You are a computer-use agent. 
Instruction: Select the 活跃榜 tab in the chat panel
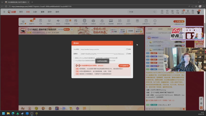pyautogui.click(x=160, y=29)
